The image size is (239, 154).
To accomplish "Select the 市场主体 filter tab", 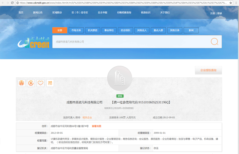I will pos(76,30).
